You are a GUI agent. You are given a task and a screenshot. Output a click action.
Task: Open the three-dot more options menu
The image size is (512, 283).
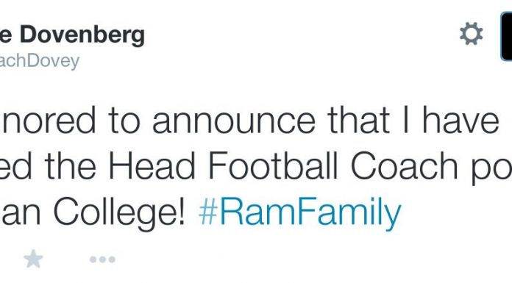pyautogui.click(x=102, y=259)
